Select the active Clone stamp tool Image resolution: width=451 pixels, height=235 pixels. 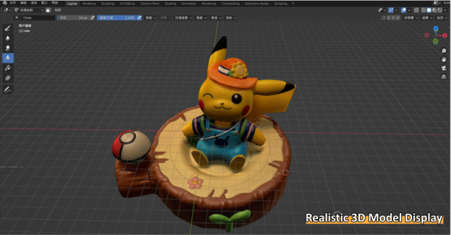8,58
